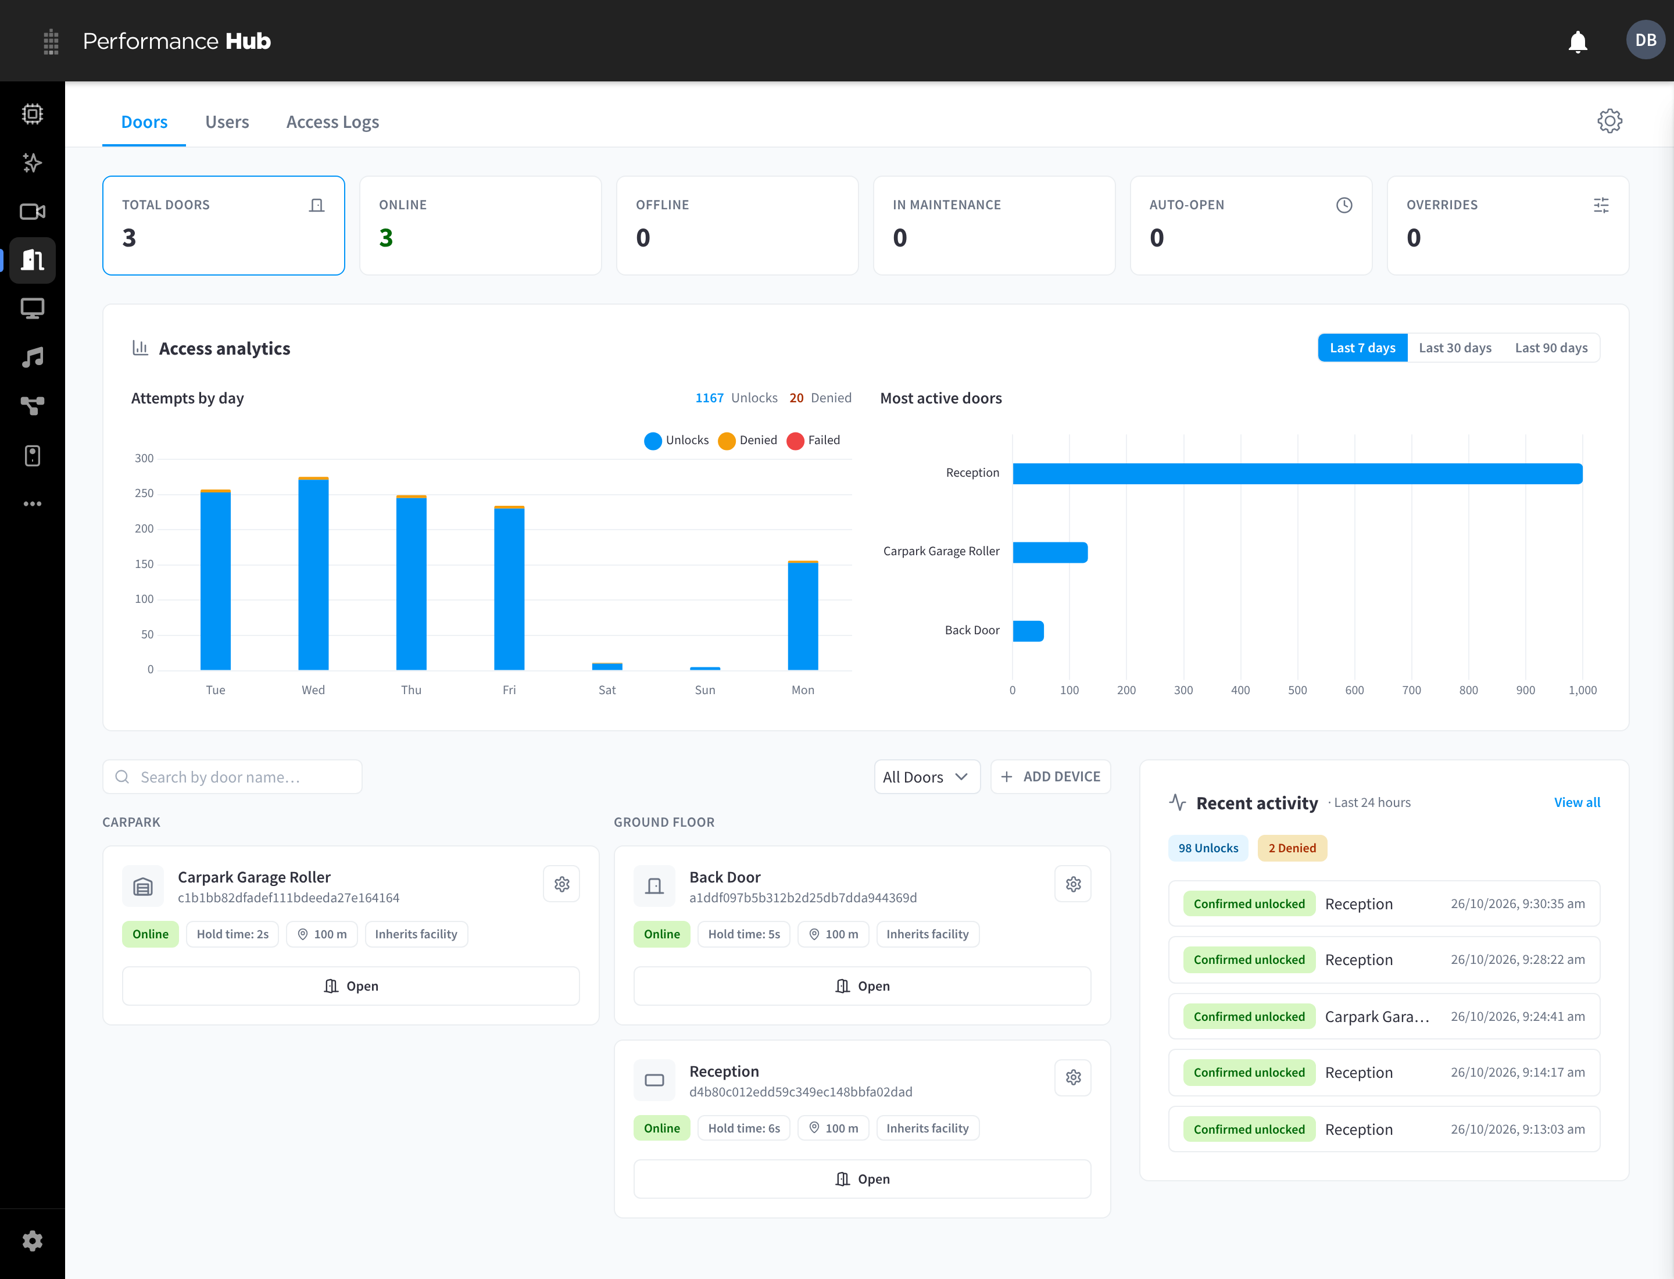Image resolution: width=1674 pixels, height=1279 pixels.
Task: Focus the Search by door name field
Action: [x=232, y=777]
